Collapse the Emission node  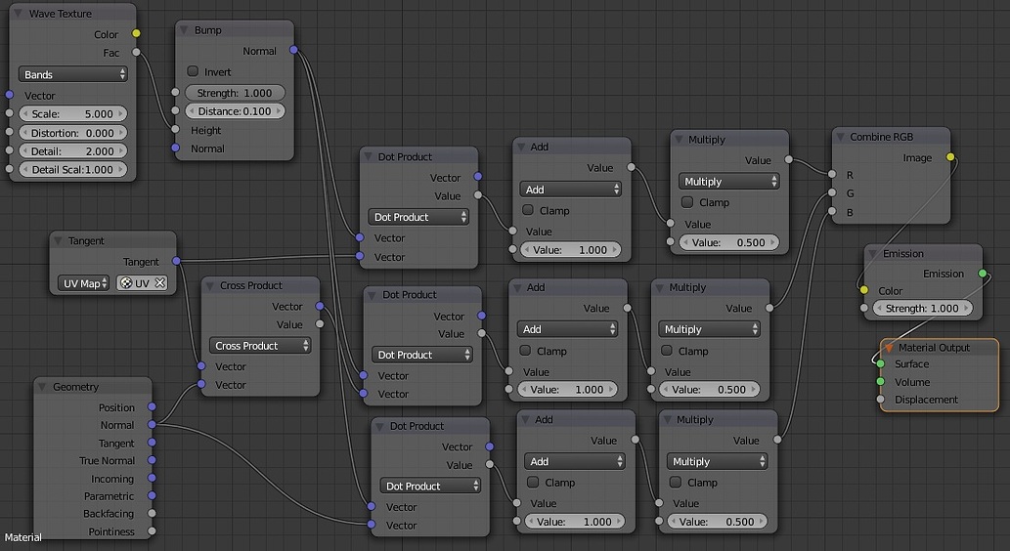873,253
